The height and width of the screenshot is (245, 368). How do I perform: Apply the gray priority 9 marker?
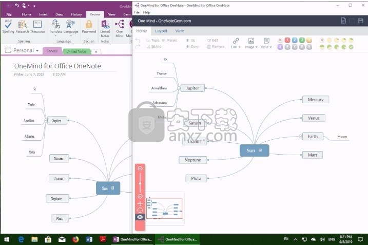pos(309,47)
